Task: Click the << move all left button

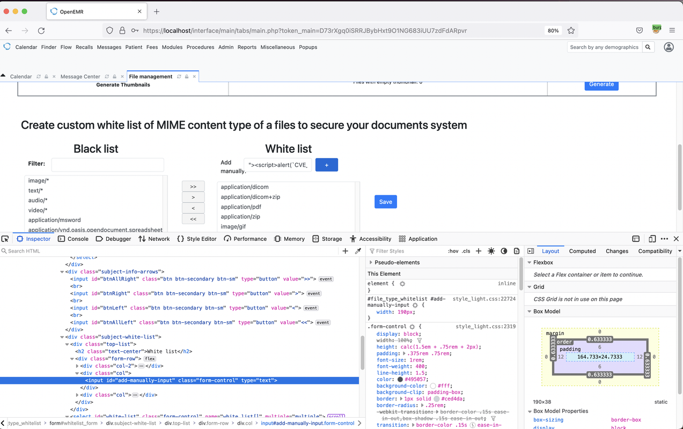Action: pyautogui.click(x=193, y=219)
